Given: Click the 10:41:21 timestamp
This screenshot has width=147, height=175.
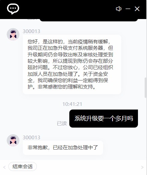Looking at the screenshot, I should [x=72, y=104].
